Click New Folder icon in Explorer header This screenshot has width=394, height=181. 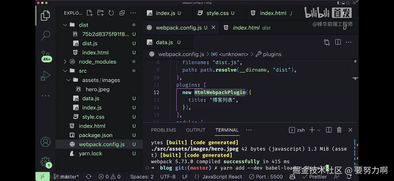(100, 13)
